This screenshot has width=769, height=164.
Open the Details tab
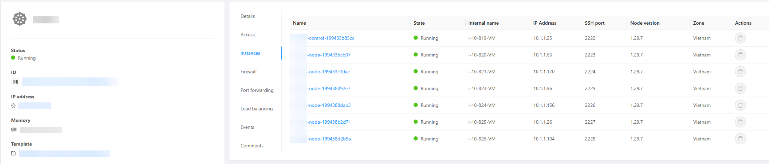coord(247,16)
